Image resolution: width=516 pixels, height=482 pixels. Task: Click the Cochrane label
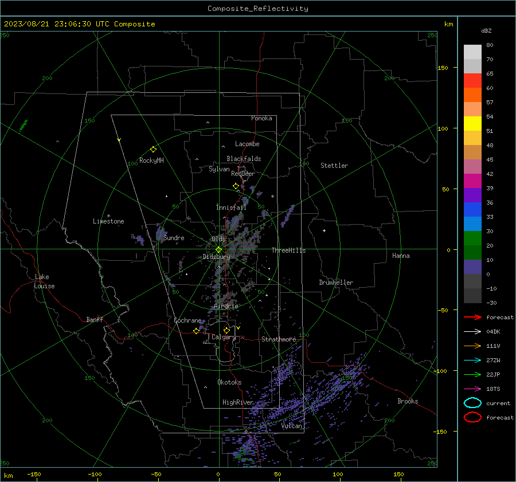pyautogui.click(x=187, y=320)
